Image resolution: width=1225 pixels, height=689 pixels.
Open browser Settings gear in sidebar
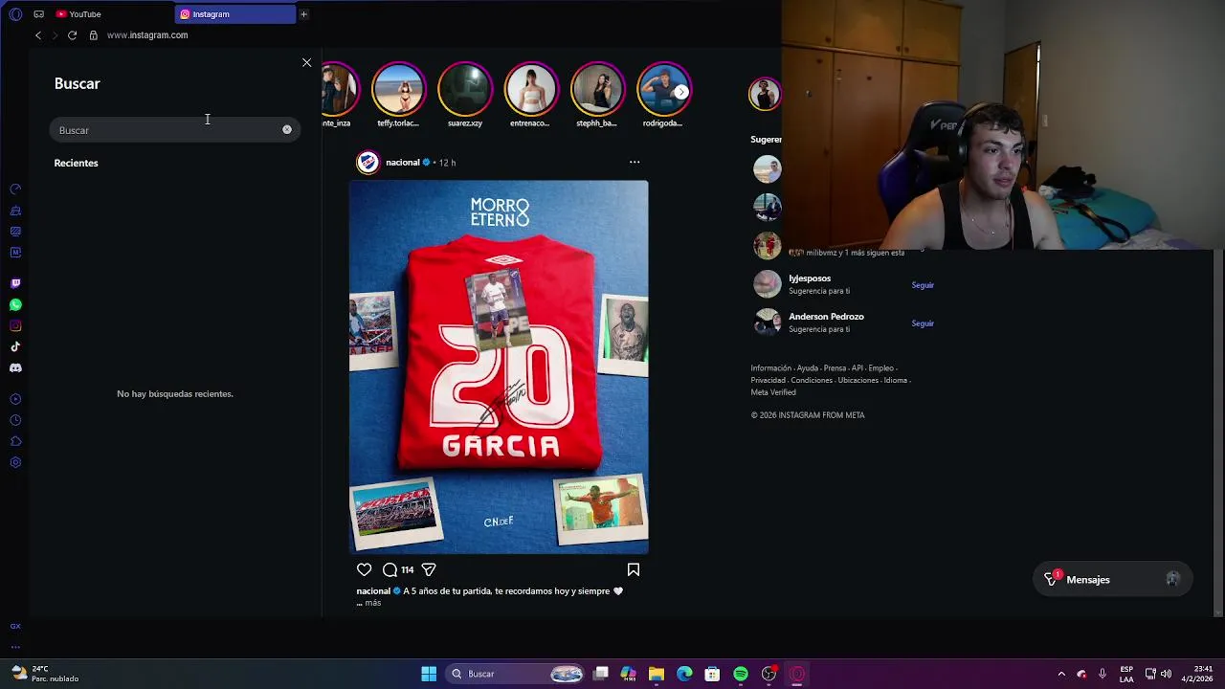15,462
